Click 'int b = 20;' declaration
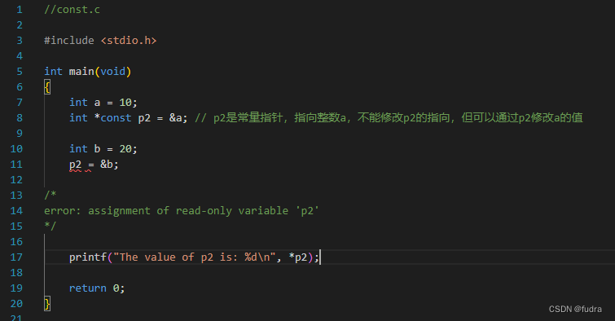This screenshot has width=615, height=321. 103,149
